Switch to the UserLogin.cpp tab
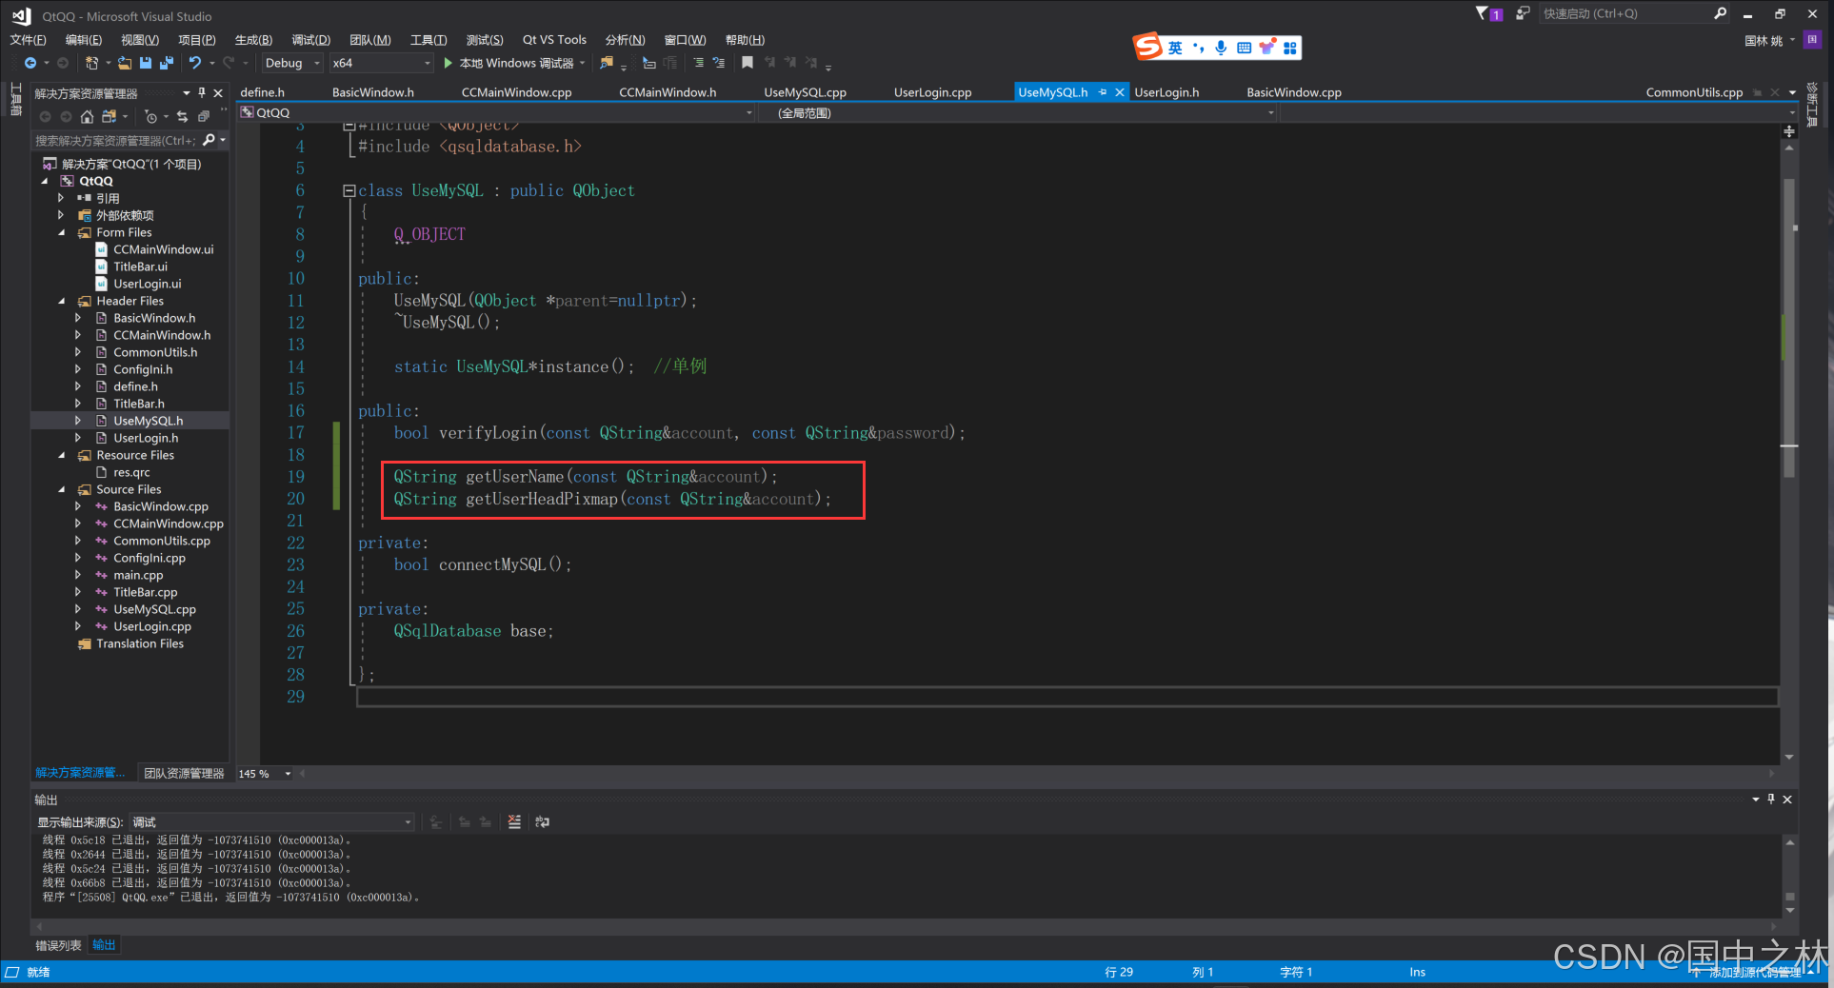The image size is (1834, 988). 932,92
